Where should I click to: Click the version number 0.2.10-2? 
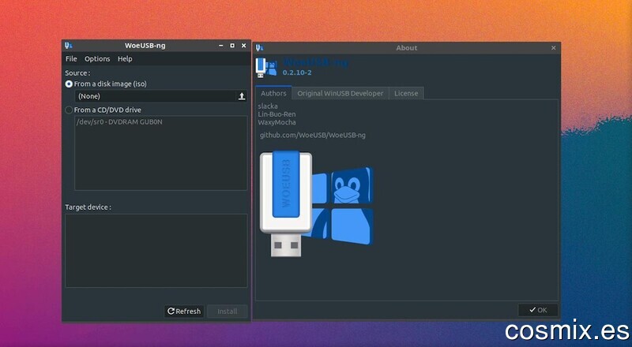pos(297,73)
